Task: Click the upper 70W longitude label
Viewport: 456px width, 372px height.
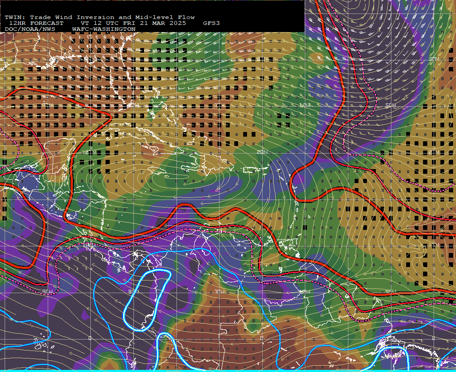Action: 219,105
